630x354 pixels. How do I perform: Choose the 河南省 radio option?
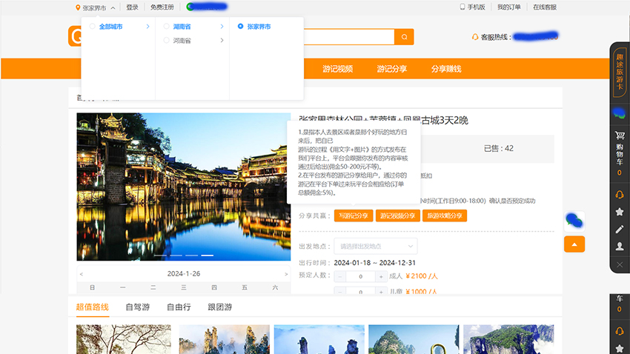(167, 41)
